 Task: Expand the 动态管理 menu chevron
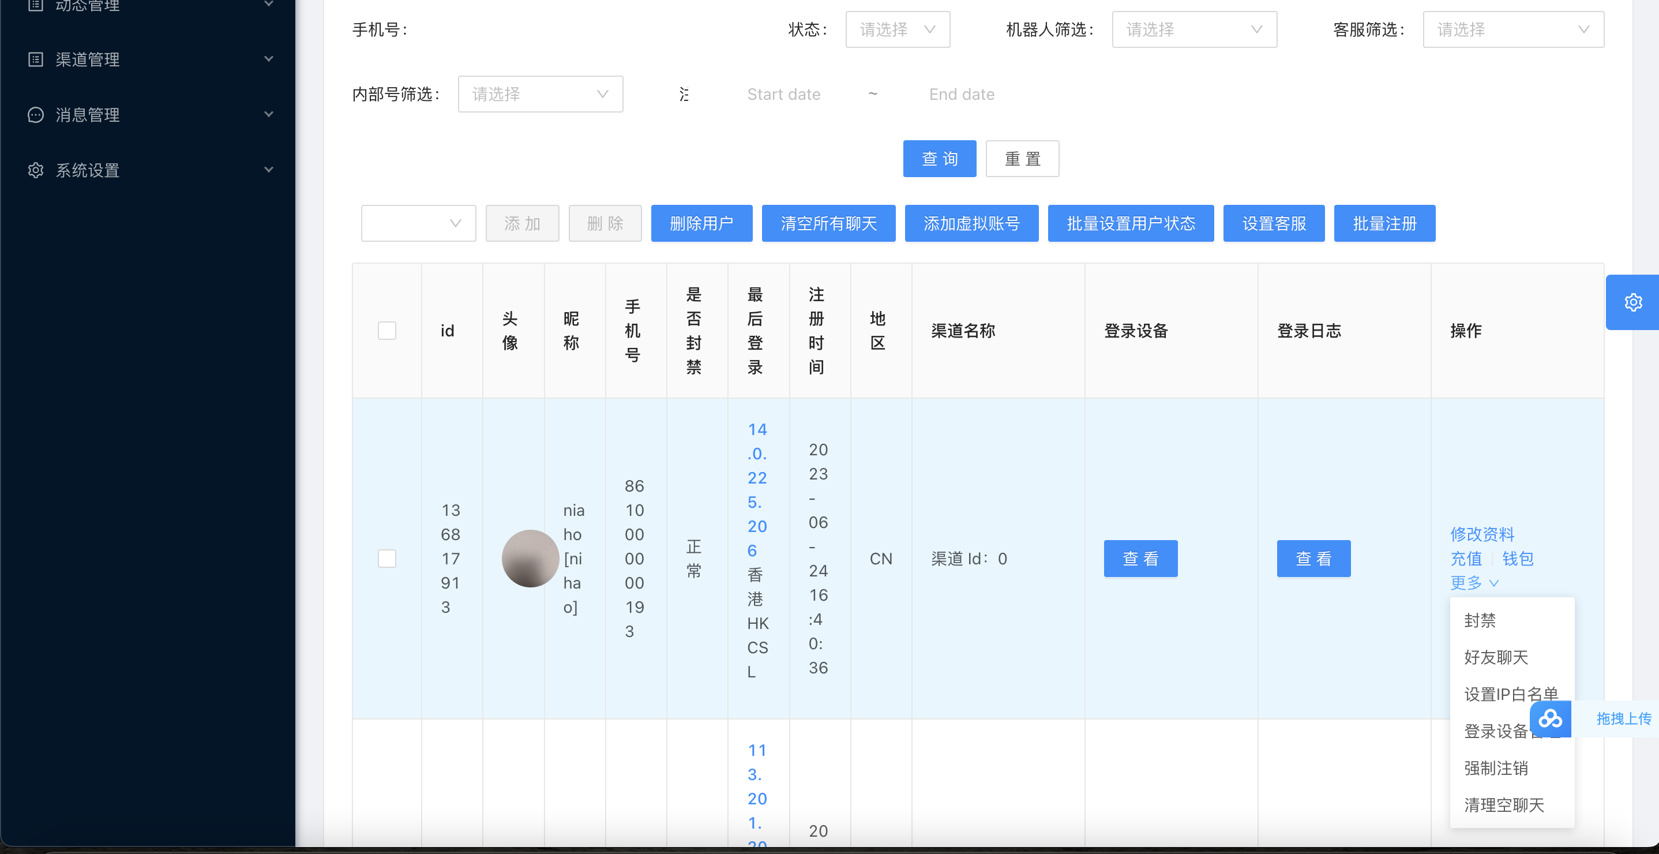(x=269, y=4)
